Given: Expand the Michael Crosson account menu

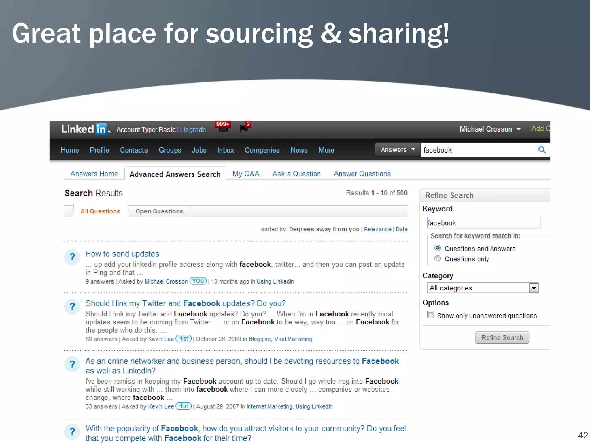Looking at the screenshot, I should click(490, 129).
